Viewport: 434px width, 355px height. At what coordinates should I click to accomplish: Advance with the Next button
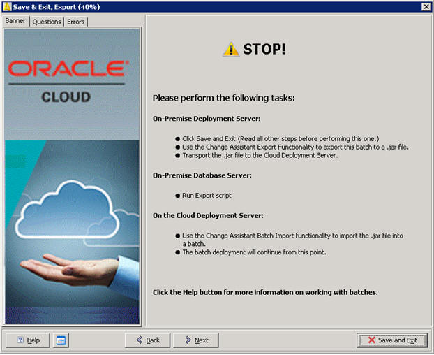pos(195,340)
